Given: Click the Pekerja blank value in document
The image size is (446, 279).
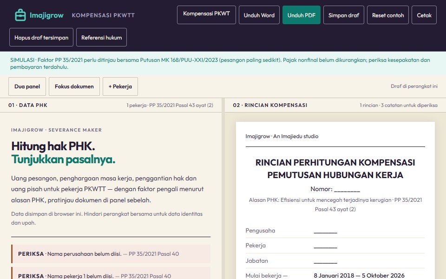Looking at the screenshot, I should (x=325, y=246).
